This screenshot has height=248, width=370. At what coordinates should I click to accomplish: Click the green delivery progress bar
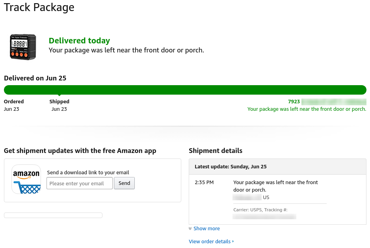coord(185,90)
